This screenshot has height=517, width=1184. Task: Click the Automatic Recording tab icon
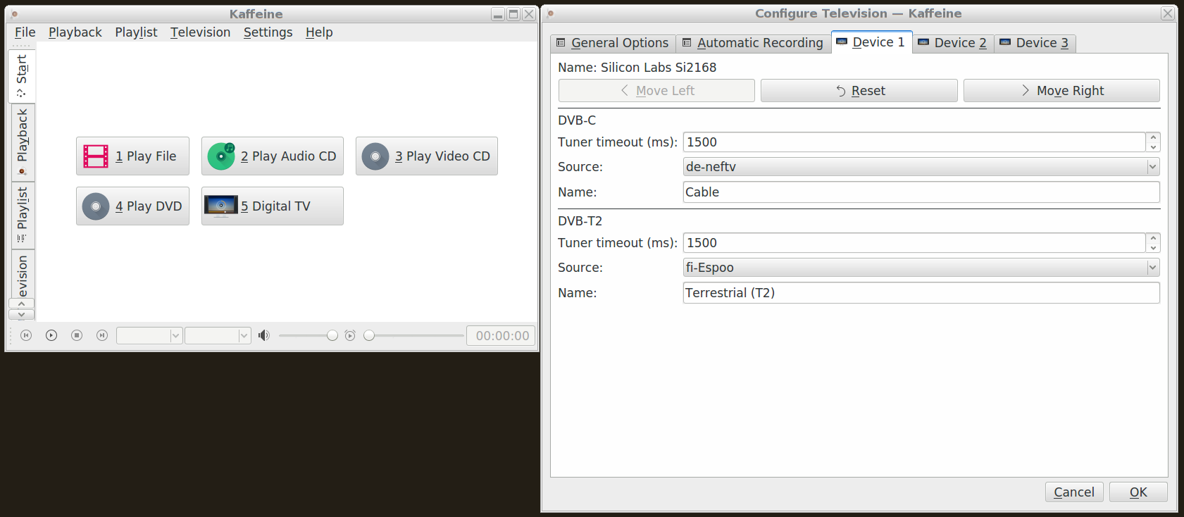point(687,43)
